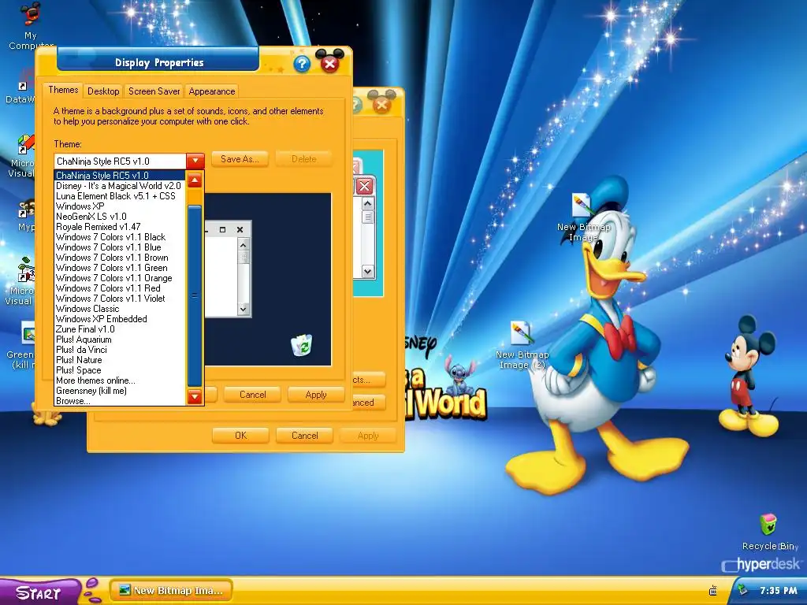Switch to the Appearance tab
Viewport: 807px width, 605px height.
211,91
